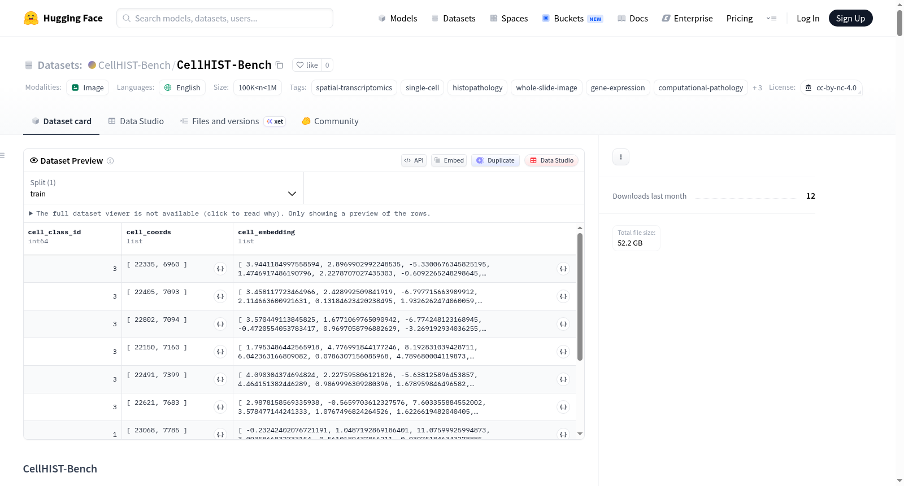This screenshot has width=904, height=486.
Task: Click the computational-pathology tag
Action: [x=701, y=87]
